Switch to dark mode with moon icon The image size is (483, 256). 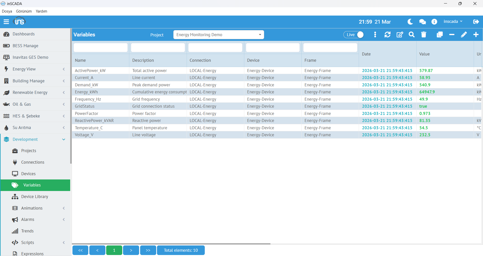click(410, 22)
